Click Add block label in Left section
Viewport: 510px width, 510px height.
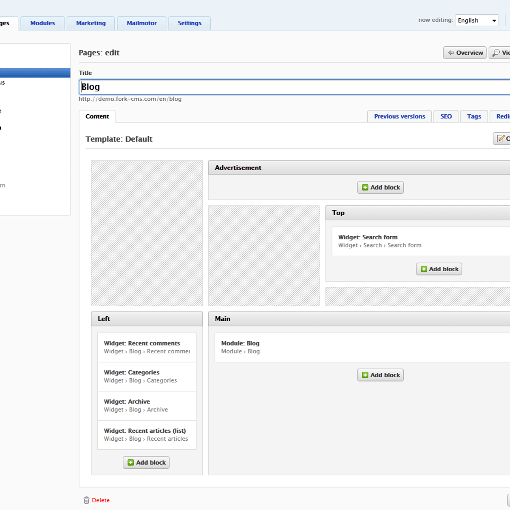pos(151,462)
